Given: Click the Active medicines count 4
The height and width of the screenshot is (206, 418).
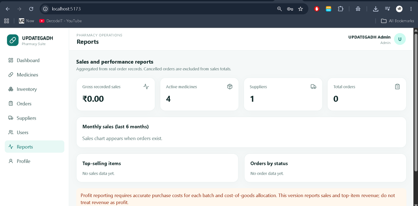Looking at the screenshot, I should (168, 99).
